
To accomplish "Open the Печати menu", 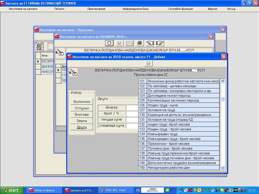I will [x=59, y=9].
